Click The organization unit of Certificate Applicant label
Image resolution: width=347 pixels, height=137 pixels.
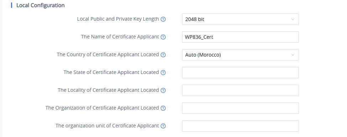coord(107,126)
